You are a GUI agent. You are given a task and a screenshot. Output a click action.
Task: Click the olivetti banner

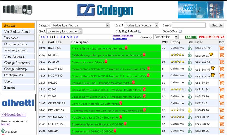point(18,103)
